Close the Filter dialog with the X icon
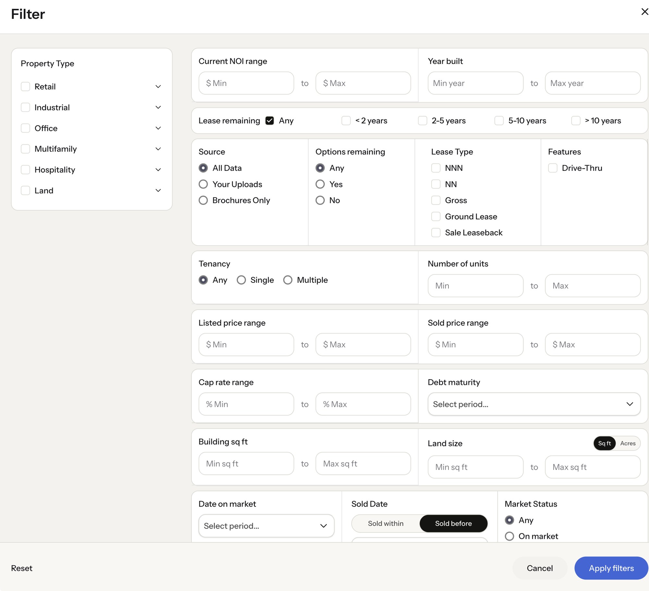649x591 pixels. (644, 12)
